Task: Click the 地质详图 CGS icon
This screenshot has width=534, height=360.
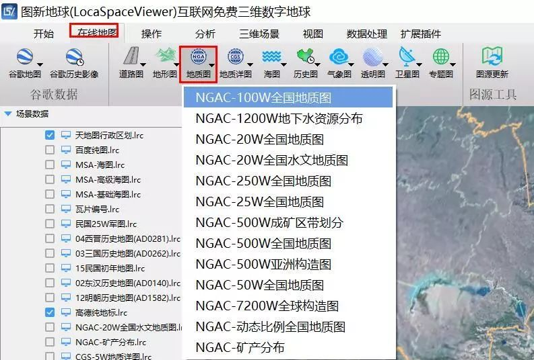Action: (x=235, y=56)
